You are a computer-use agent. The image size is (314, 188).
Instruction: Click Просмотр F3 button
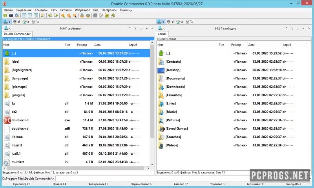point(22,184)
